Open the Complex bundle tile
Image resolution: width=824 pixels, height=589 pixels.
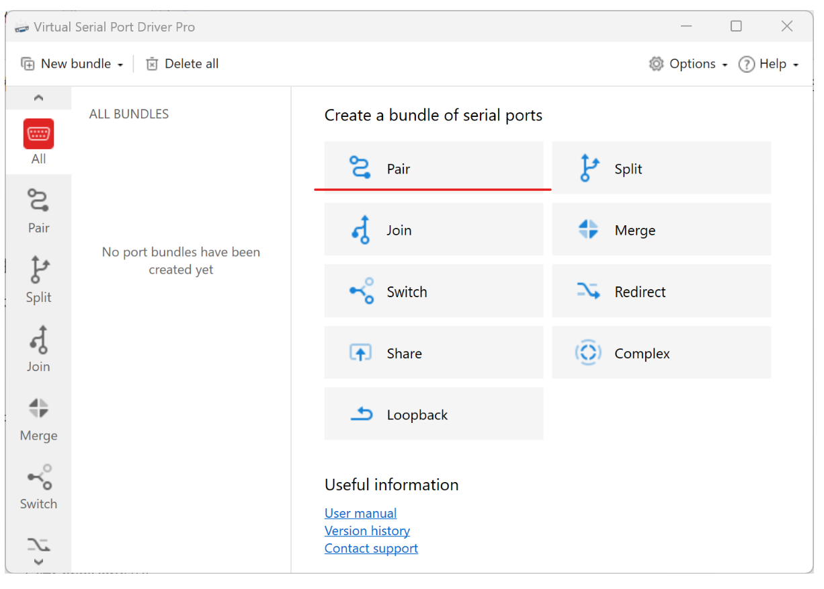click(x=661, y=353)
